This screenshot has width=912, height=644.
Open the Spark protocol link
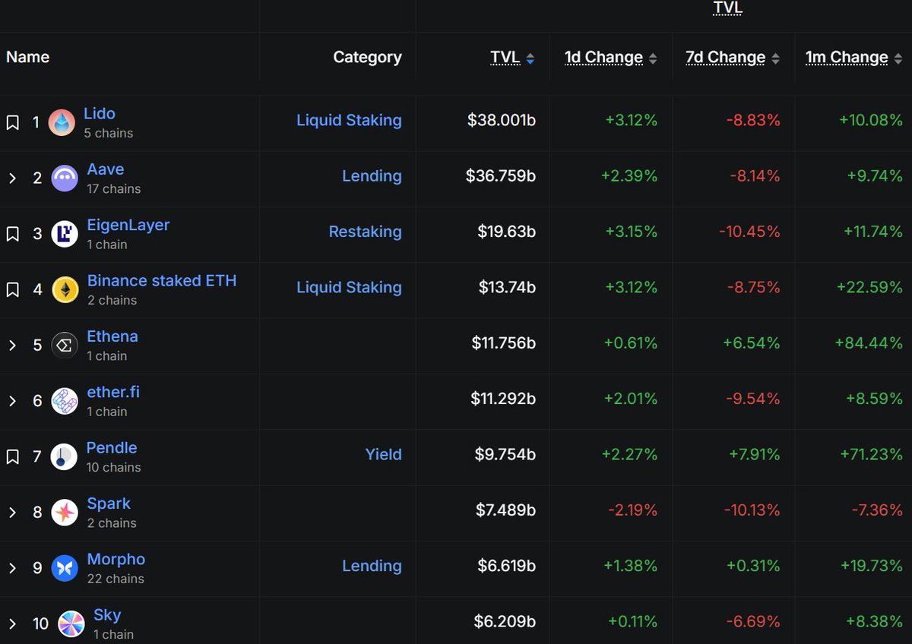click(x=109, y=504)
